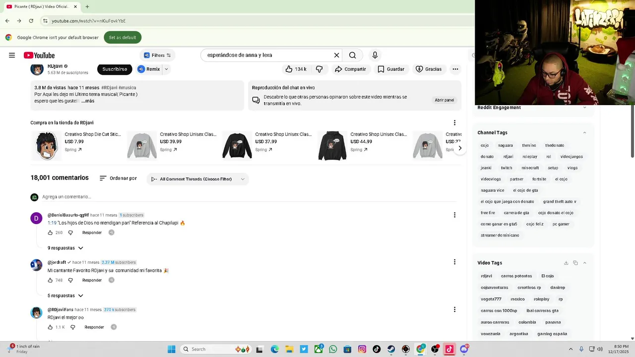Click the vertical scrollbar of tags sidebar

[x=632, y=132]
